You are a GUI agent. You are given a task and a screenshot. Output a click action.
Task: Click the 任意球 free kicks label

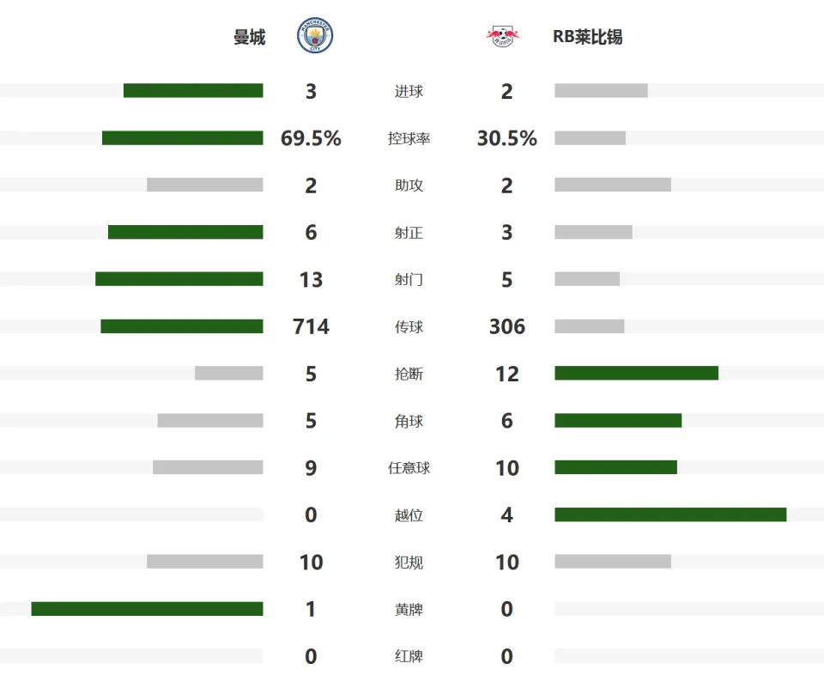pyautogui.click(x=409, y=467)
